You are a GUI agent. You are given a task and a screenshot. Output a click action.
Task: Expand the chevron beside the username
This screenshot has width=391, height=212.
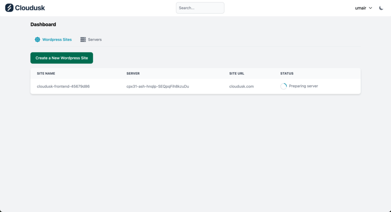point(370,8)
